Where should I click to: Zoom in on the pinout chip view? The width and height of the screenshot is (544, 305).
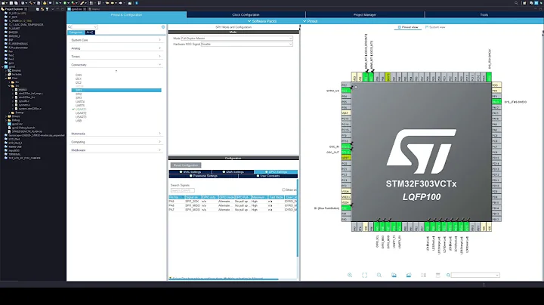[x=350, y=275]
